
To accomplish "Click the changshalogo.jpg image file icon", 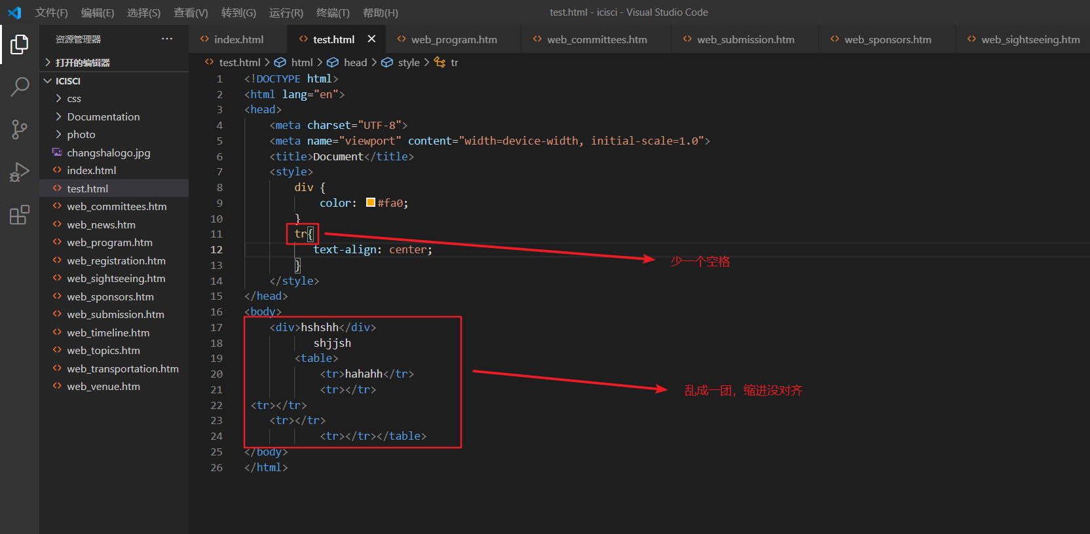I will click(57, 152).
